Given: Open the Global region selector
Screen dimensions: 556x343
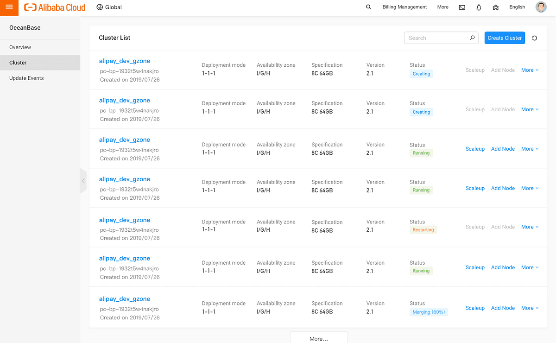Looking at the screenshot, I should point(109,7).
